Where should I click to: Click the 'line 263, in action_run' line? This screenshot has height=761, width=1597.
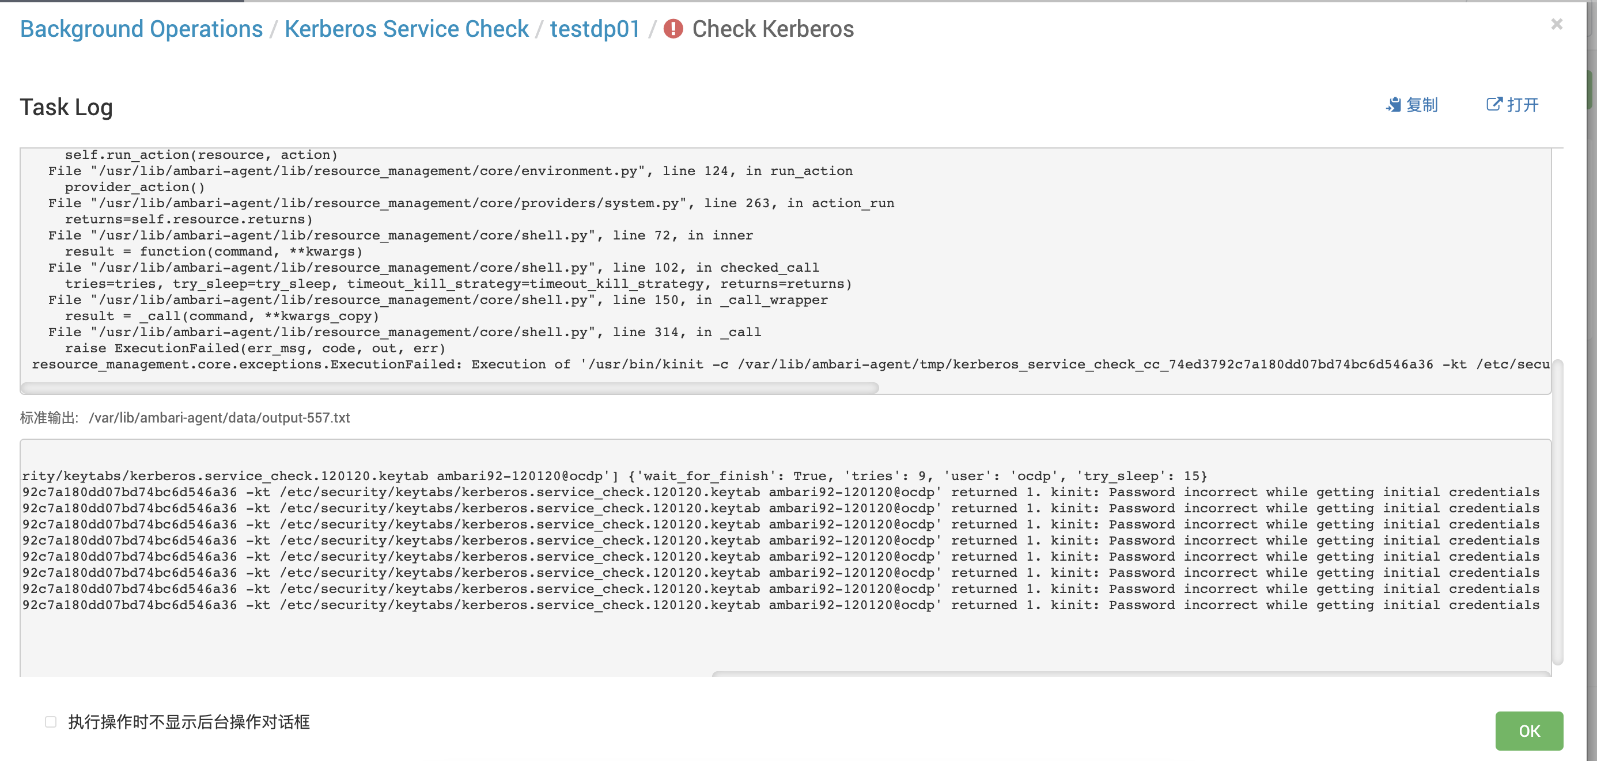pos(471,204)
